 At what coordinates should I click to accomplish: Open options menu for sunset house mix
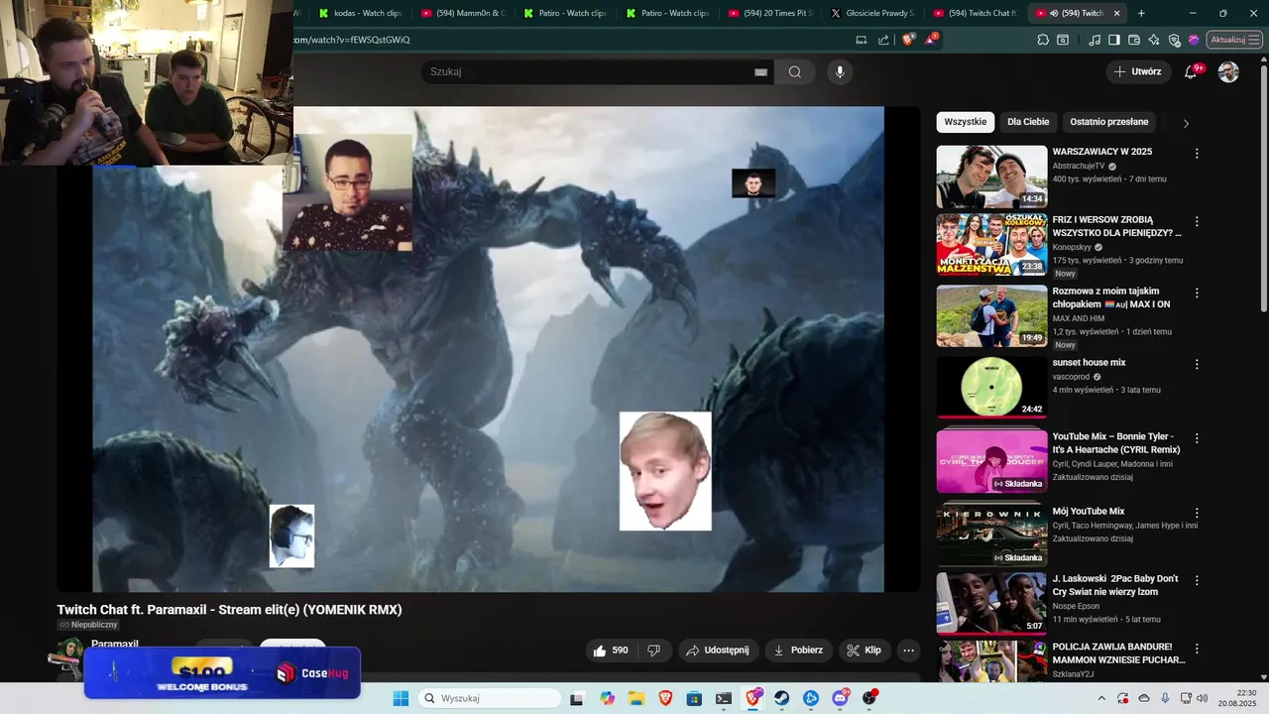pyautogui.click(x=1197, y=364)
